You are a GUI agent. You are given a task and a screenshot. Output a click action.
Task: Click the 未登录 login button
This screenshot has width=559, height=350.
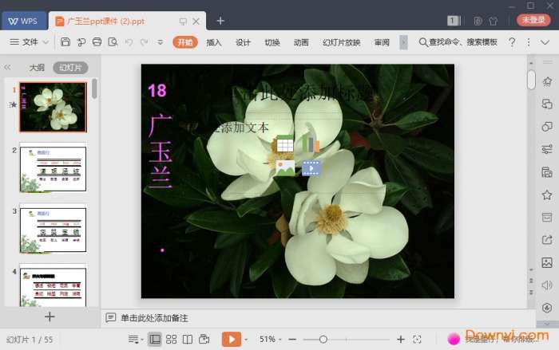click(533, 20)
